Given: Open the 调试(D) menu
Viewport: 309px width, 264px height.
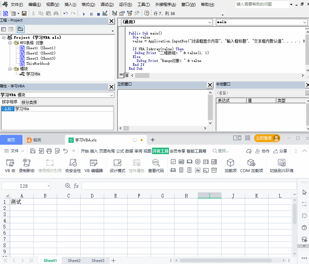Looking at the screenshot, I should (x=107, y=5).
